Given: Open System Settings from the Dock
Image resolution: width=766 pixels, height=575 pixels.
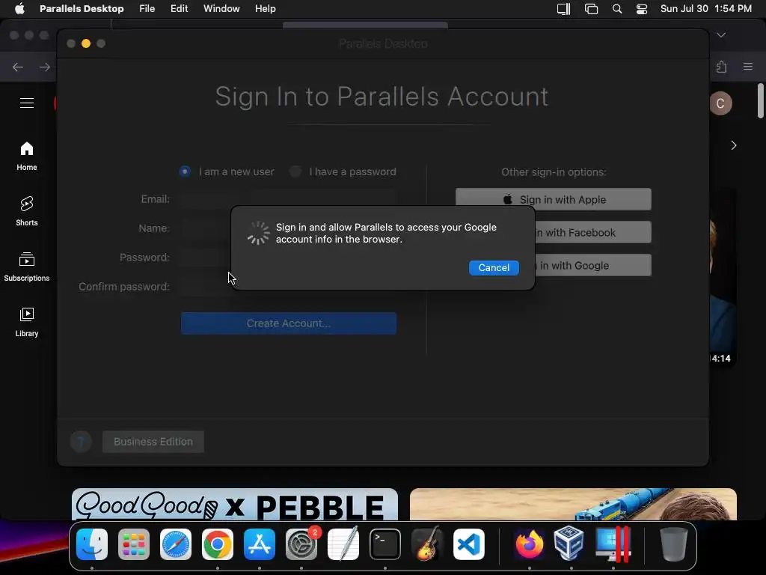Looking at the screenshot, I should click(301, 544).
